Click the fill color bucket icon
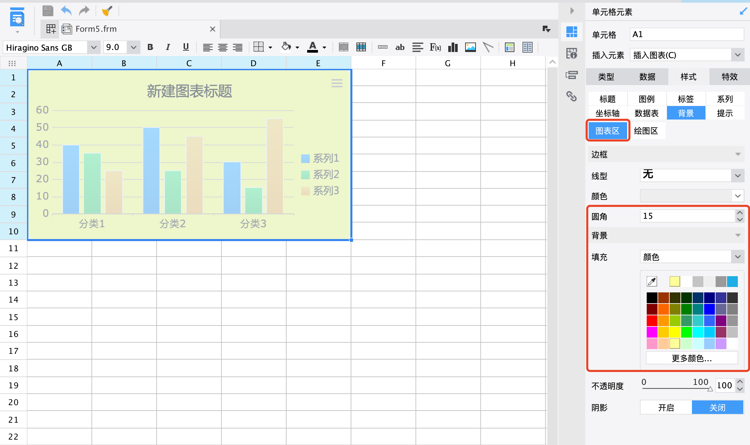 [286, 47]
